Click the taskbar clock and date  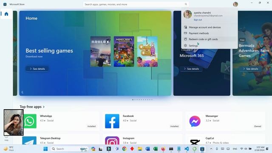(259, 149)
